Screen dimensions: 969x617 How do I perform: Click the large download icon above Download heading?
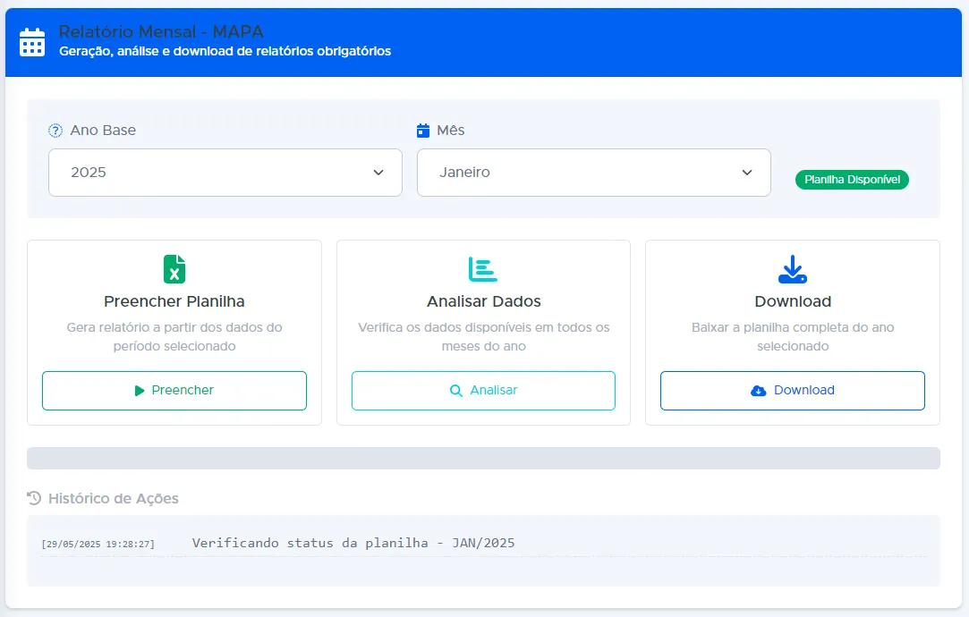coord(793,269)
